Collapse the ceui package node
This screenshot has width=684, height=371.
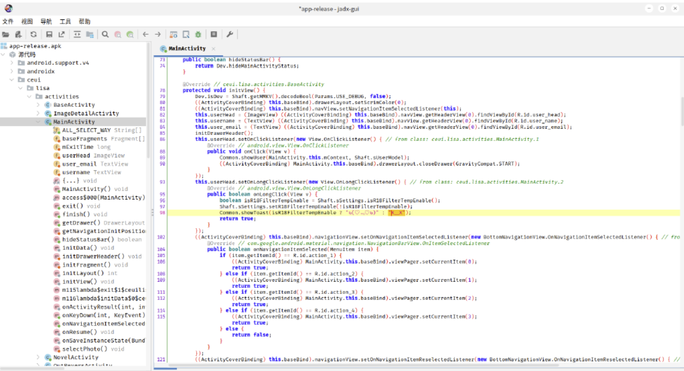12,80
